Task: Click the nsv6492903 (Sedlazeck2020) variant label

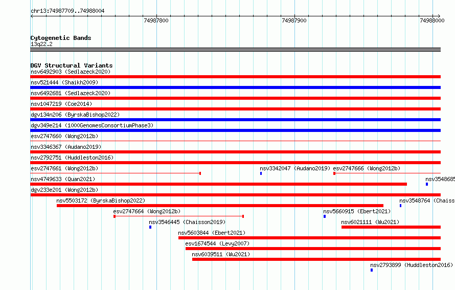Action: click(71, 72)
